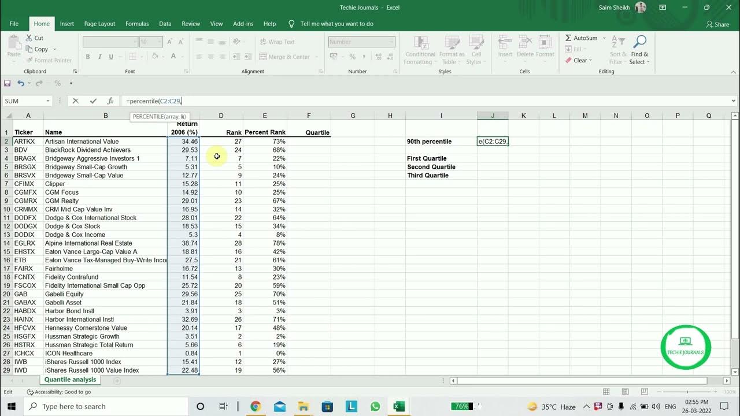
Task: Click the Find & Select magnifier
Action: click(x=639, y=42)
